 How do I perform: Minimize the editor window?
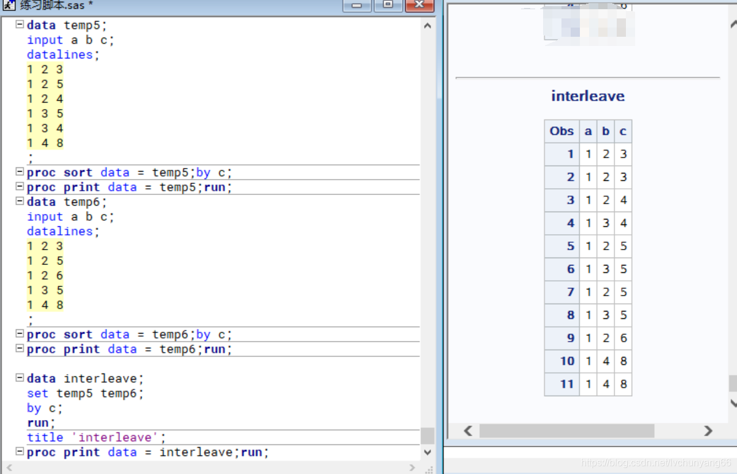(357, 6)
